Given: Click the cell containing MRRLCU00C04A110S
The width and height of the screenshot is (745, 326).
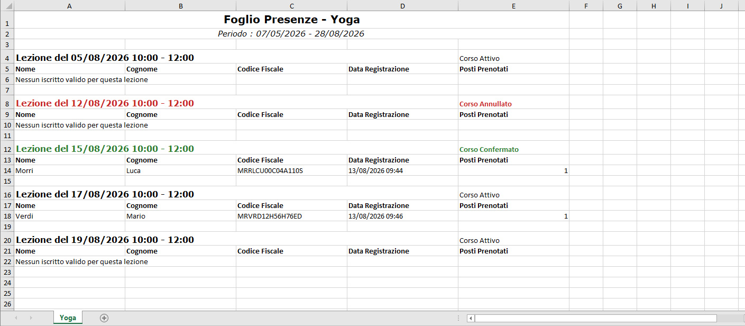Looking at the screenshot, I should (x=291, y=171).
